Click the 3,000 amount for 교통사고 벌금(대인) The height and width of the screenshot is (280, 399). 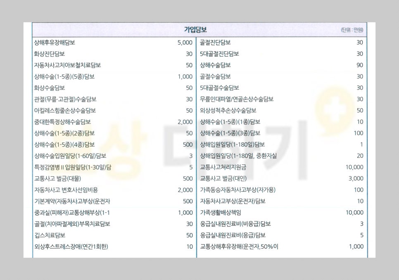point(356,178)
